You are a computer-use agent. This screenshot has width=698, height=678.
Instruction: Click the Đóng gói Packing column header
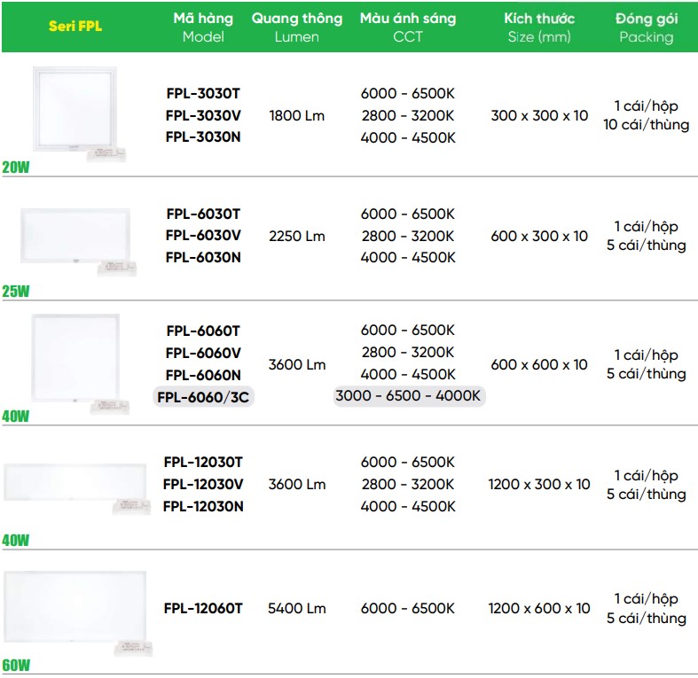click(x=647, y=27)
